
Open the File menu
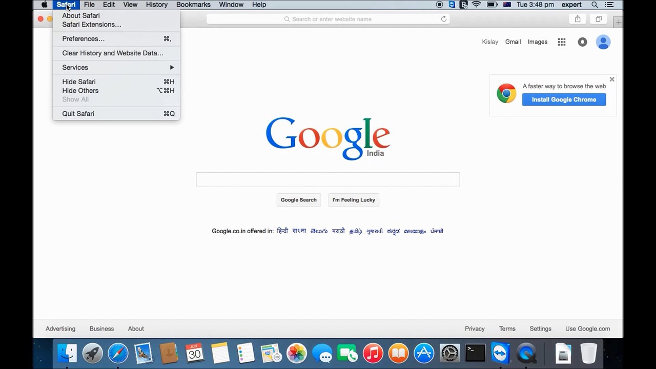coord(89,5)
